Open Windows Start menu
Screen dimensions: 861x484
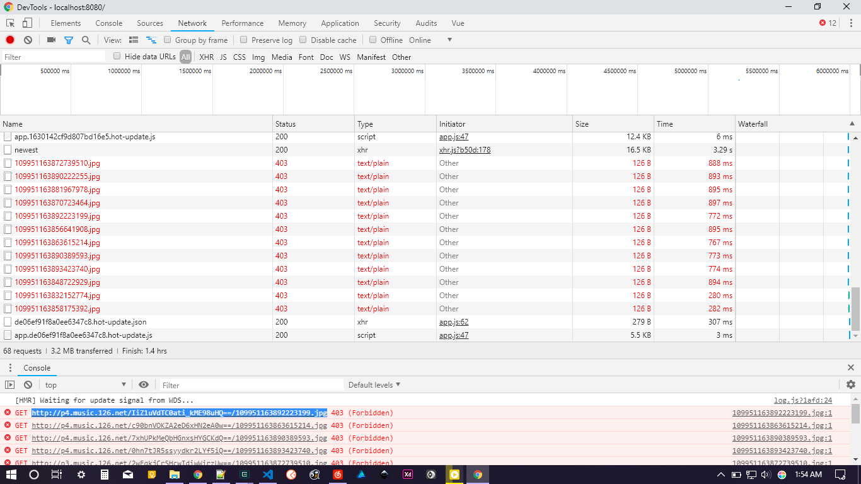click(11, 474)
